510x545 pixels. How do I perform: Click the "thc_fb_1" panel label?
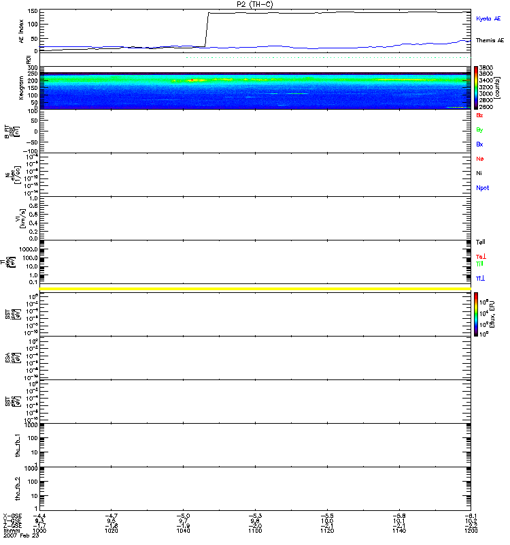(18, 445)
